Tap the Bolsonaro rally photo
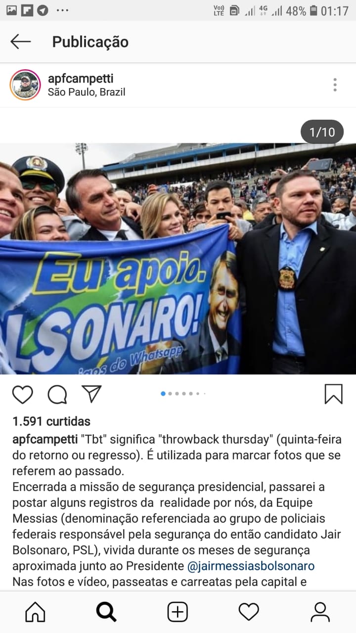The width and height of the screenshot is (356, 633). [178, 259]
